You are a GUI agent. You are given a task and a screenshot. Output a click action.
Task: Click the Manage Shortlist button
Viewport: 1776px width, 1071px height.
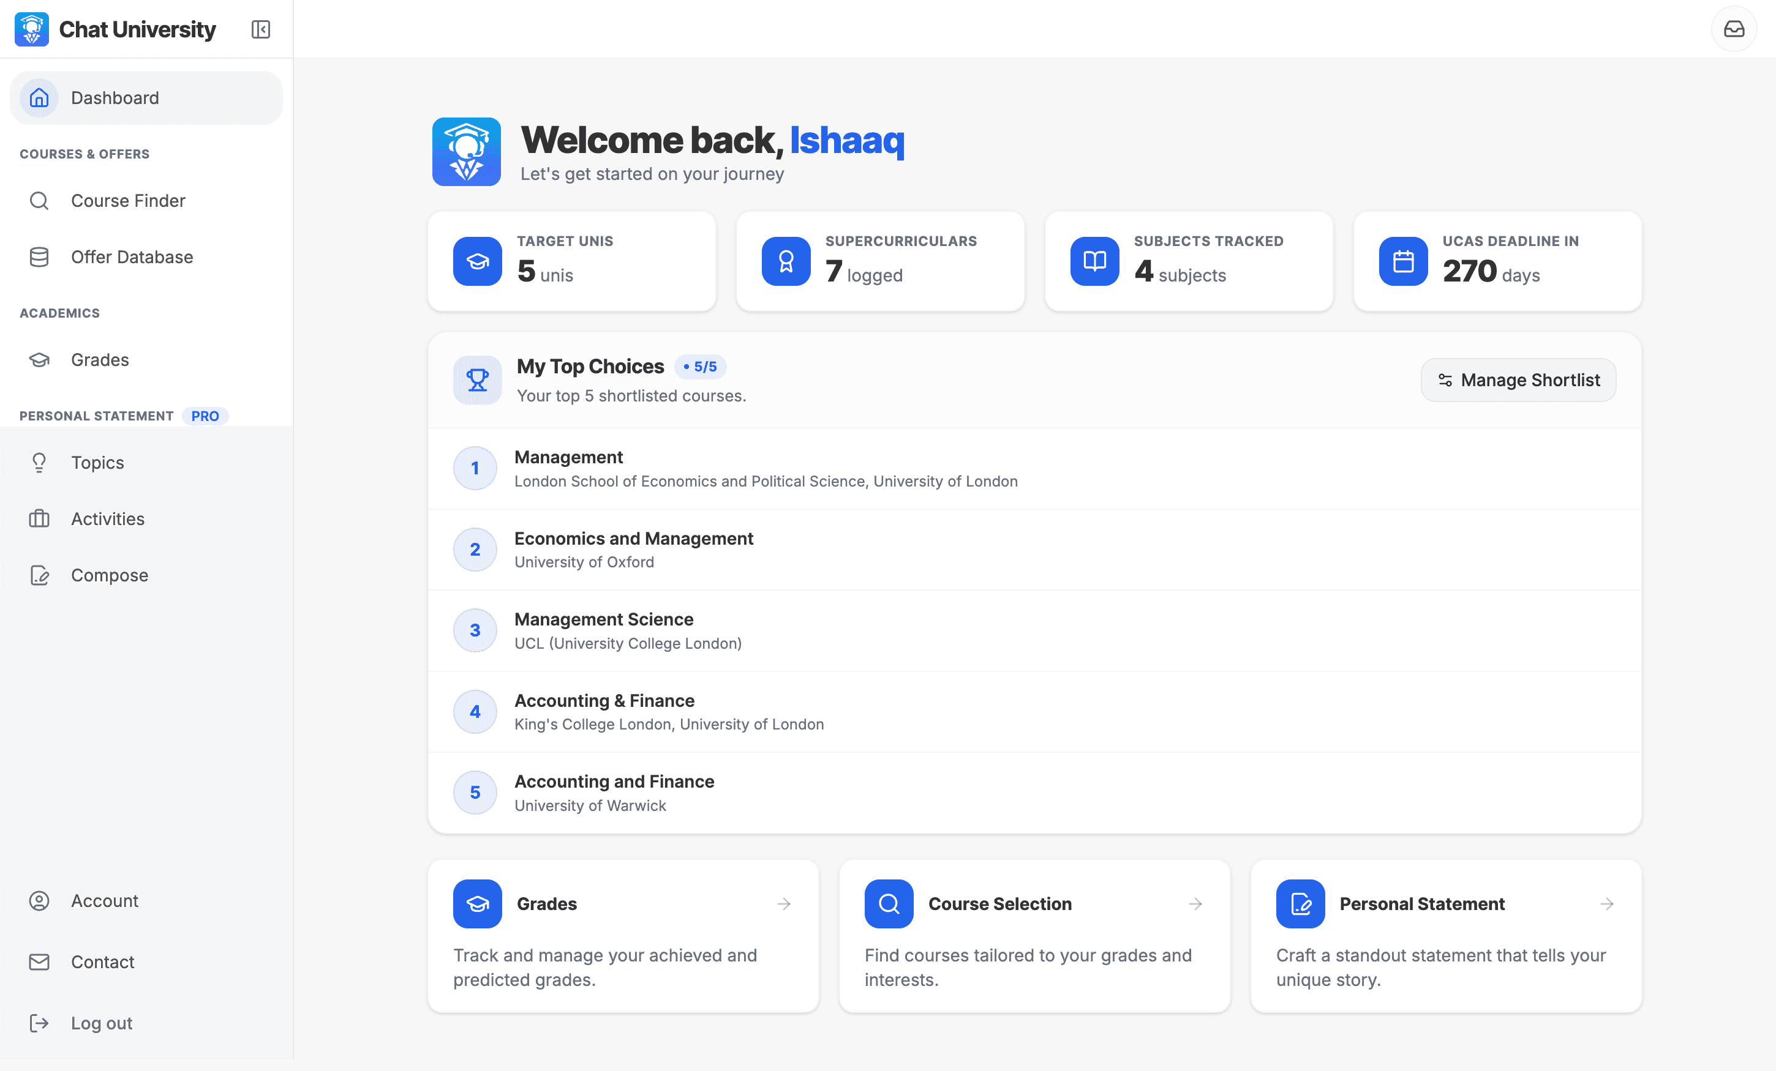tap(1518, 379)
